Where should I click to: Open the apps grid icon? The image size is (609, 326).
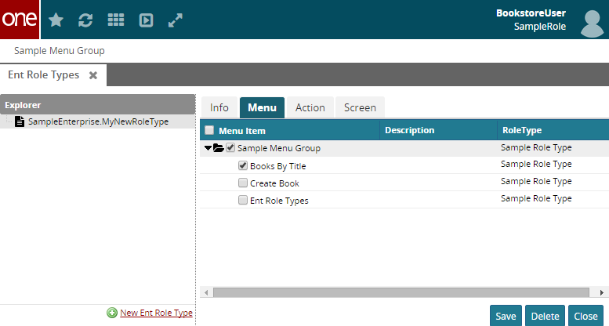(x=116, y=20)
